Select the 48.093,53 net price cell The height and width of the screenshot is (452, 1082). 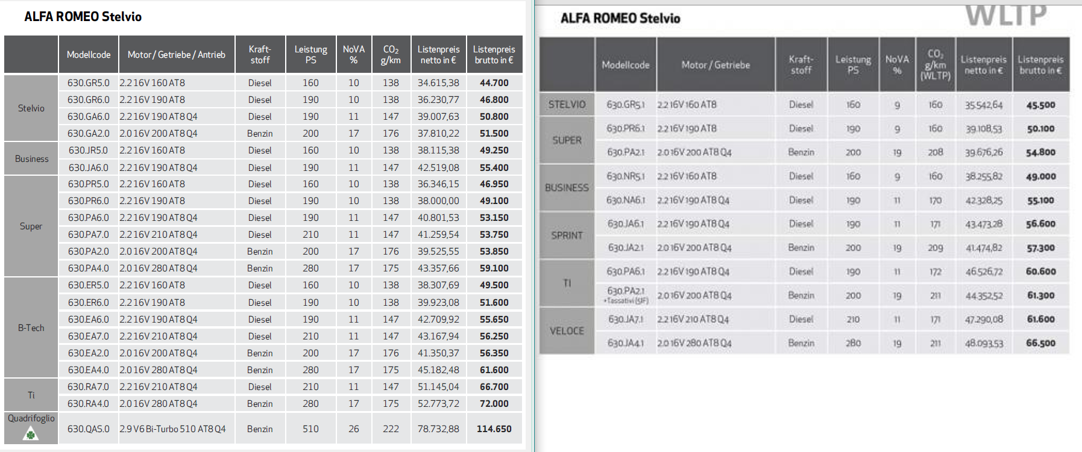[984, 342]
